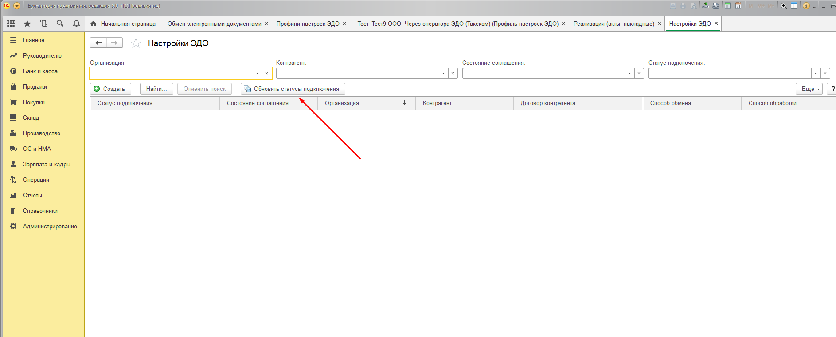This screenshot has height=337, width=836.
Task: Open help with the question mark button
Action: [x=832, y=89]
